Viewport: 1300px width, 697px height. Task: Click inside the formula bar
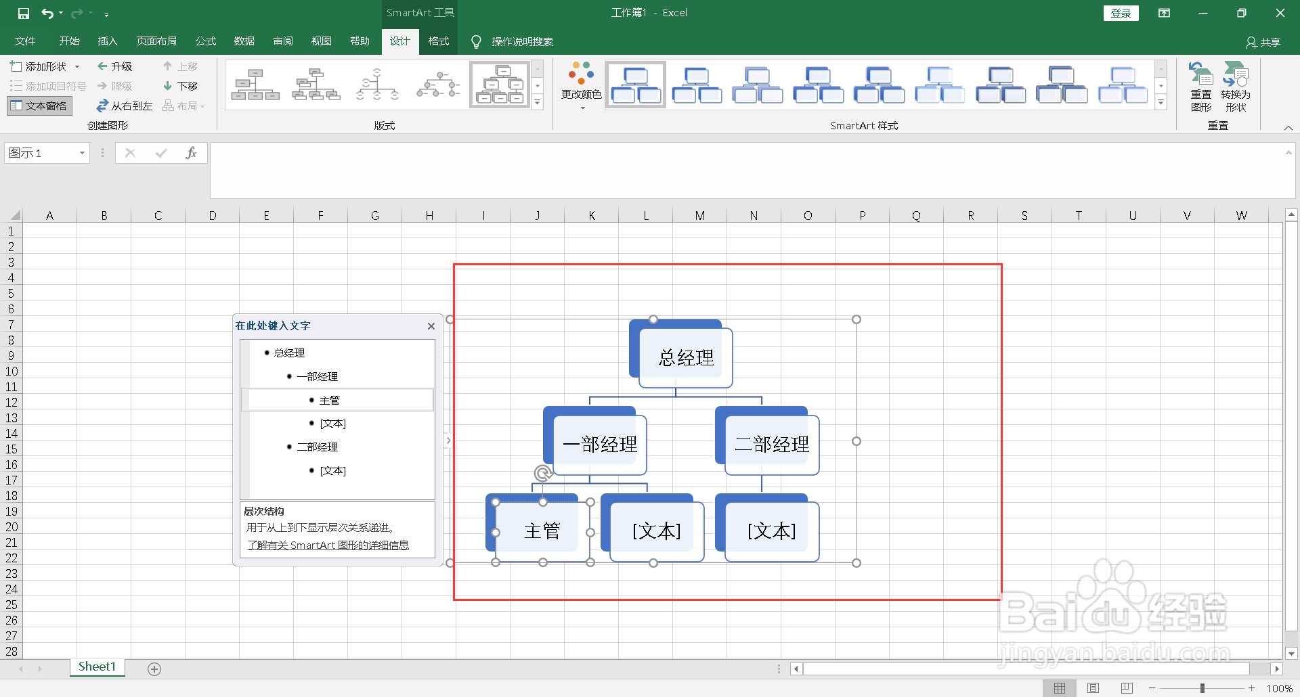pos(746,170)
